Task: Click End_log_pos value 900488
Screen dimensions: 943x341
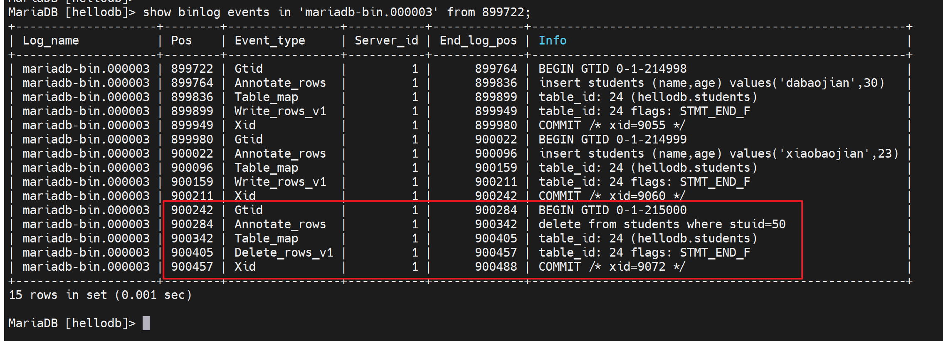Action: [x=496, y=267]
